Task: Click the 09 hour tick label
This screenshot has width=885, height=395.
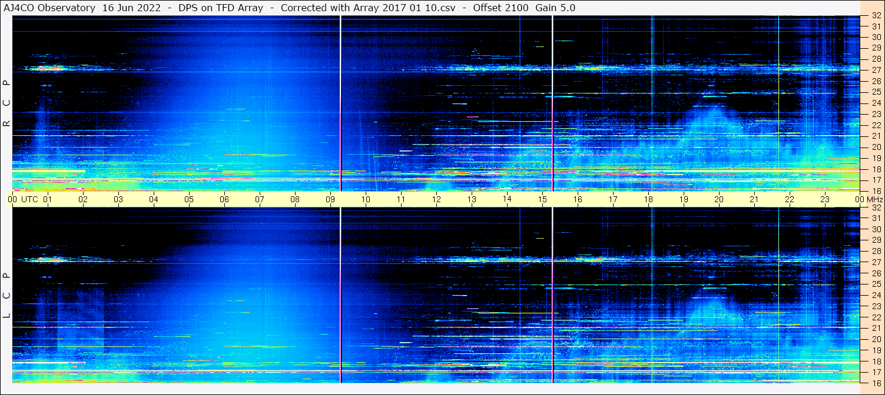Action: tap(330, 199)
